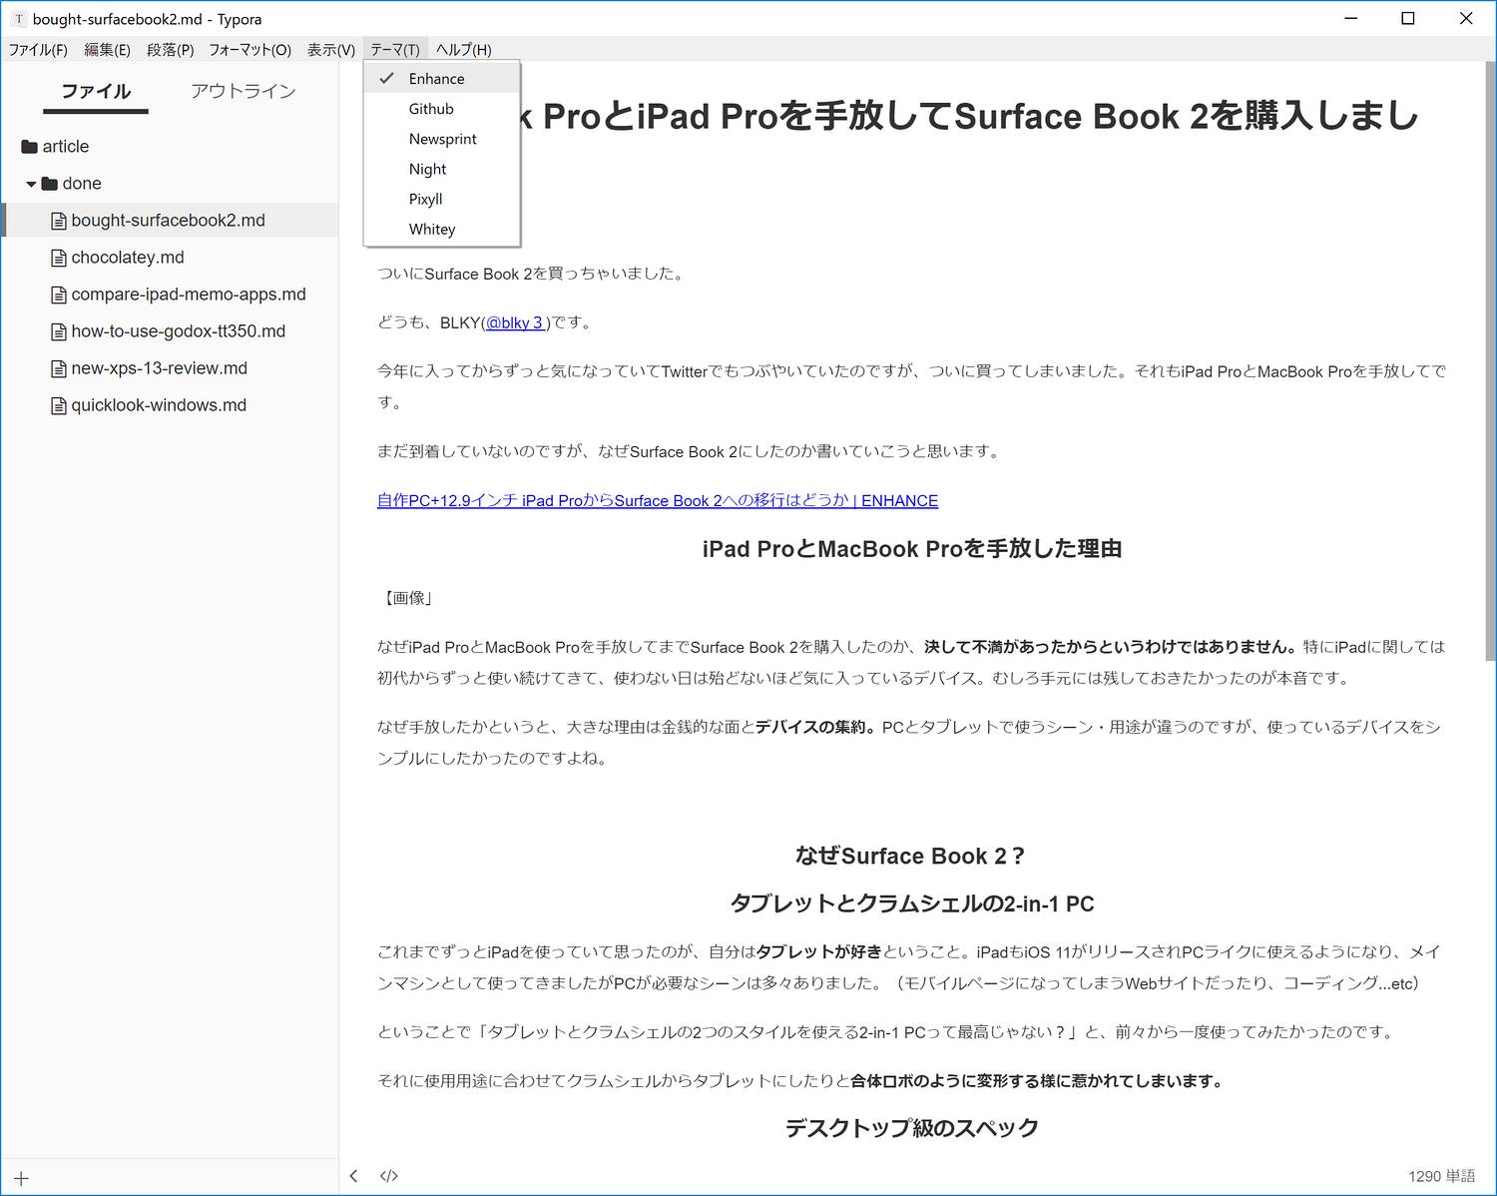Open the 編集(E) menu
The height and width of the screenshot is (1196, 1497).
tap(107, 49)
